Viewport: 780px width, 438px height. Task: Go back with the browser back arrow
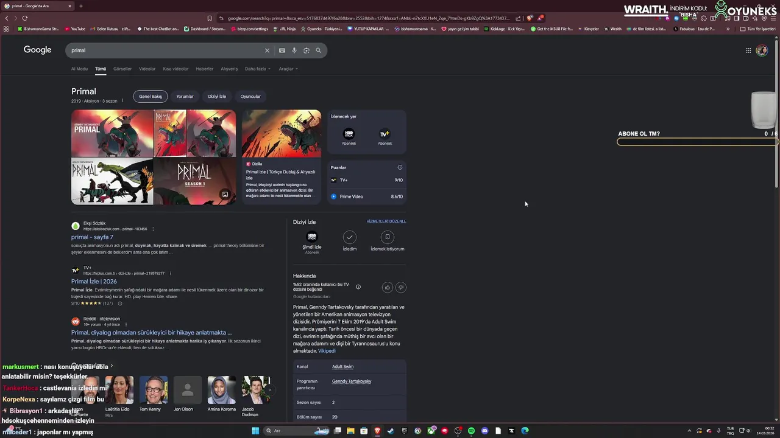[7, 18]
